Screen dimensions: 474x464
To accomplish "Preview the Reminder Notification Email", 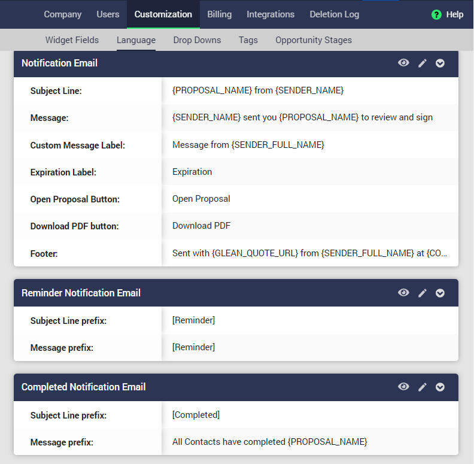I will [x=403, y=293].
